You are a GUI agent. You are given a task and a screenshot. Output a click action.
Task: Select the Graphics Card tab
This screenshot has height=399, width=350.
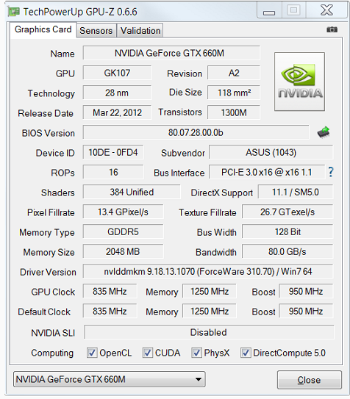tap(43, 29)
